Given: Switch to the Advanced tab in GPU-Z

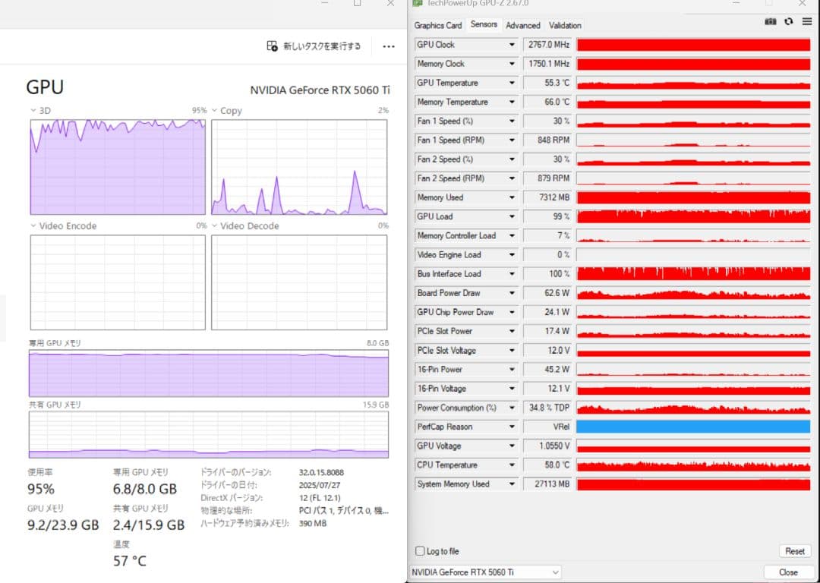Looking at the screenshot, I should coord(522,25).
